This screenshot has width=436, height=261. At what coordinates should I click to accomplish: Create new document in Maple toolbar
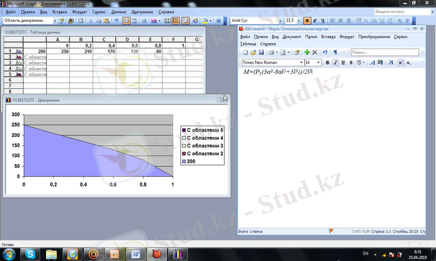point(245,53)
